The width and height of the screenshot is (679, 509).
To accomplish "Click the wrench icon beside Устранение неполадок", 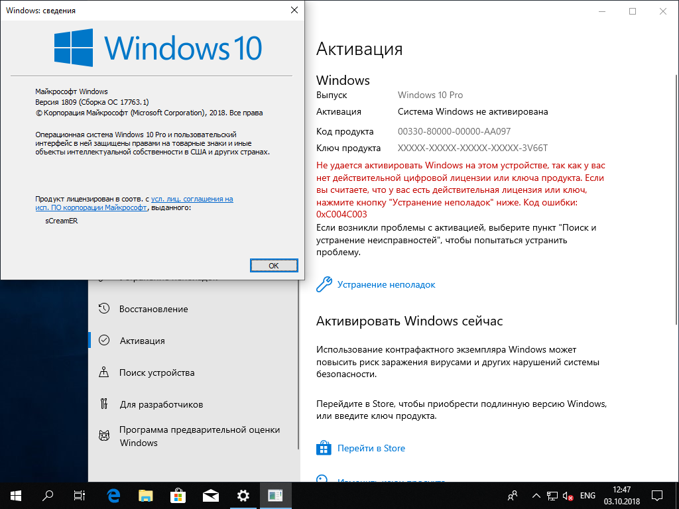I will pyautogui.click(x=324, y=284).
